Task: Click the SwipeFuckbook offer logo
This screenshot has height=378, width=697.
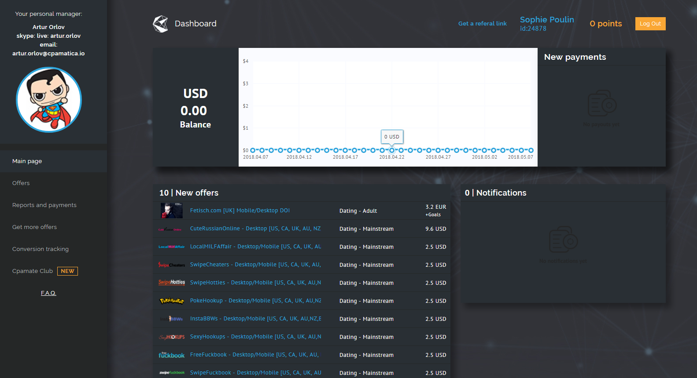Action: pyautogui.click(x=171, y=373)
